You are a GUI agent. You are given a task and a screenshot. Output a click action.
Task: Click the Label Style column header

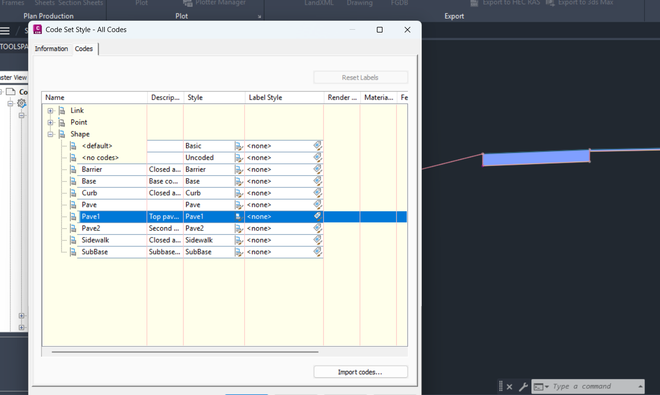coord(284,98)
